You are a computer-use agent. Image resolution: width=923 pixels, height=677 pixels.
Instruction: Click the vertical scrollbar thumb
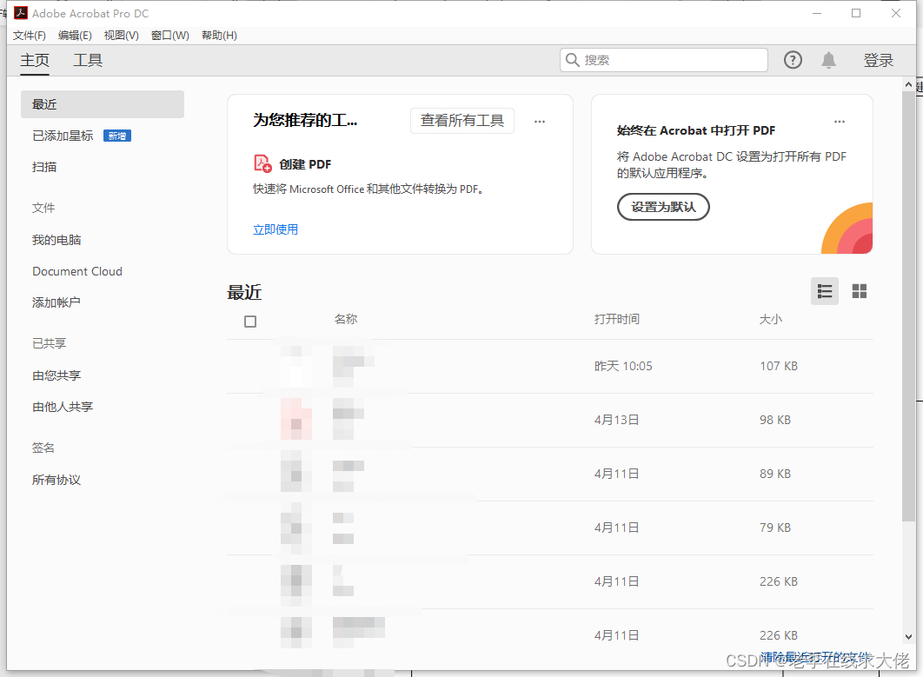[908, 306]
